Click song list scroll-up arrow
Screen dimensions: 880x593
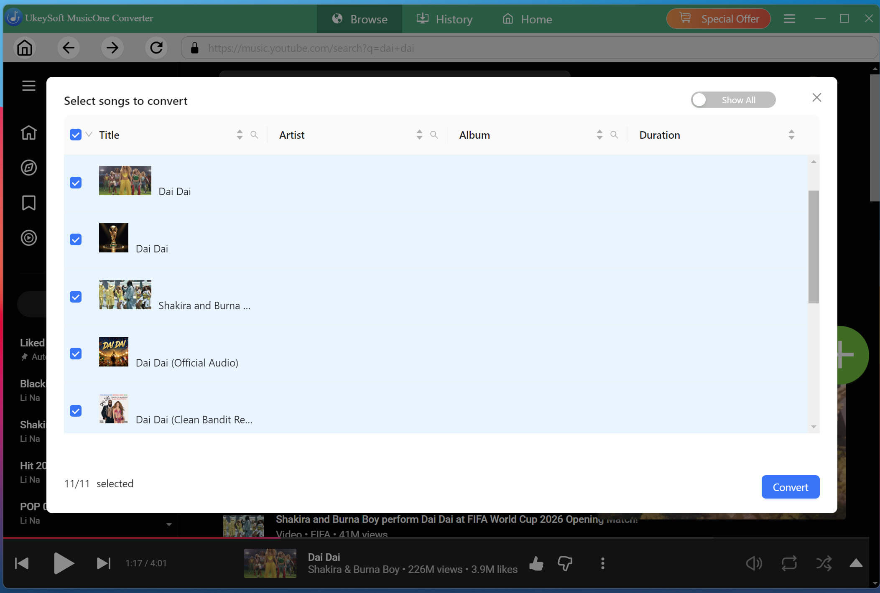coord(814,162)
